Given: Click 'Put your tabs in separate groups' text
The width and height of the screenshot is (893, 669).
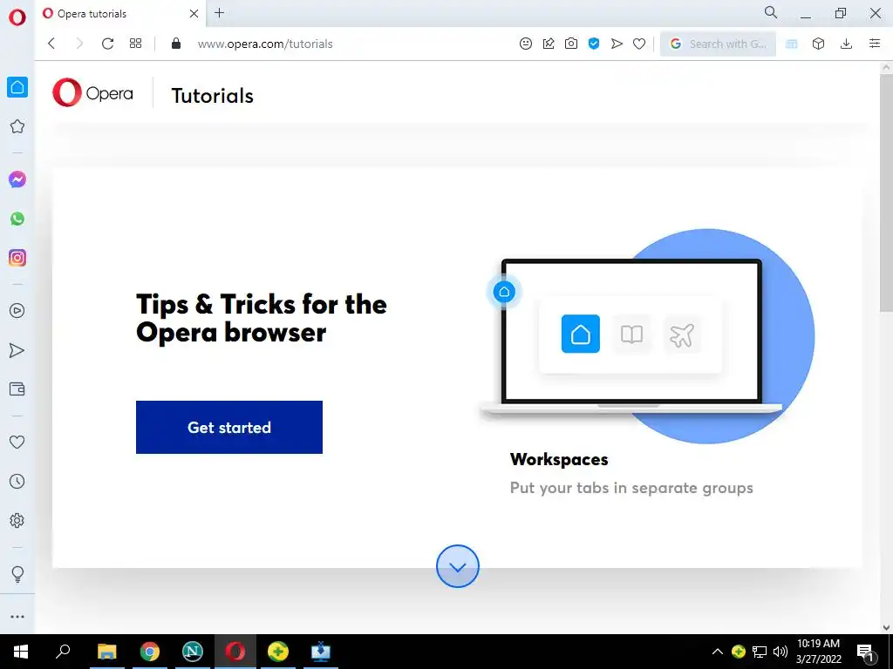Looking at the screenshot, I should 631,488.
